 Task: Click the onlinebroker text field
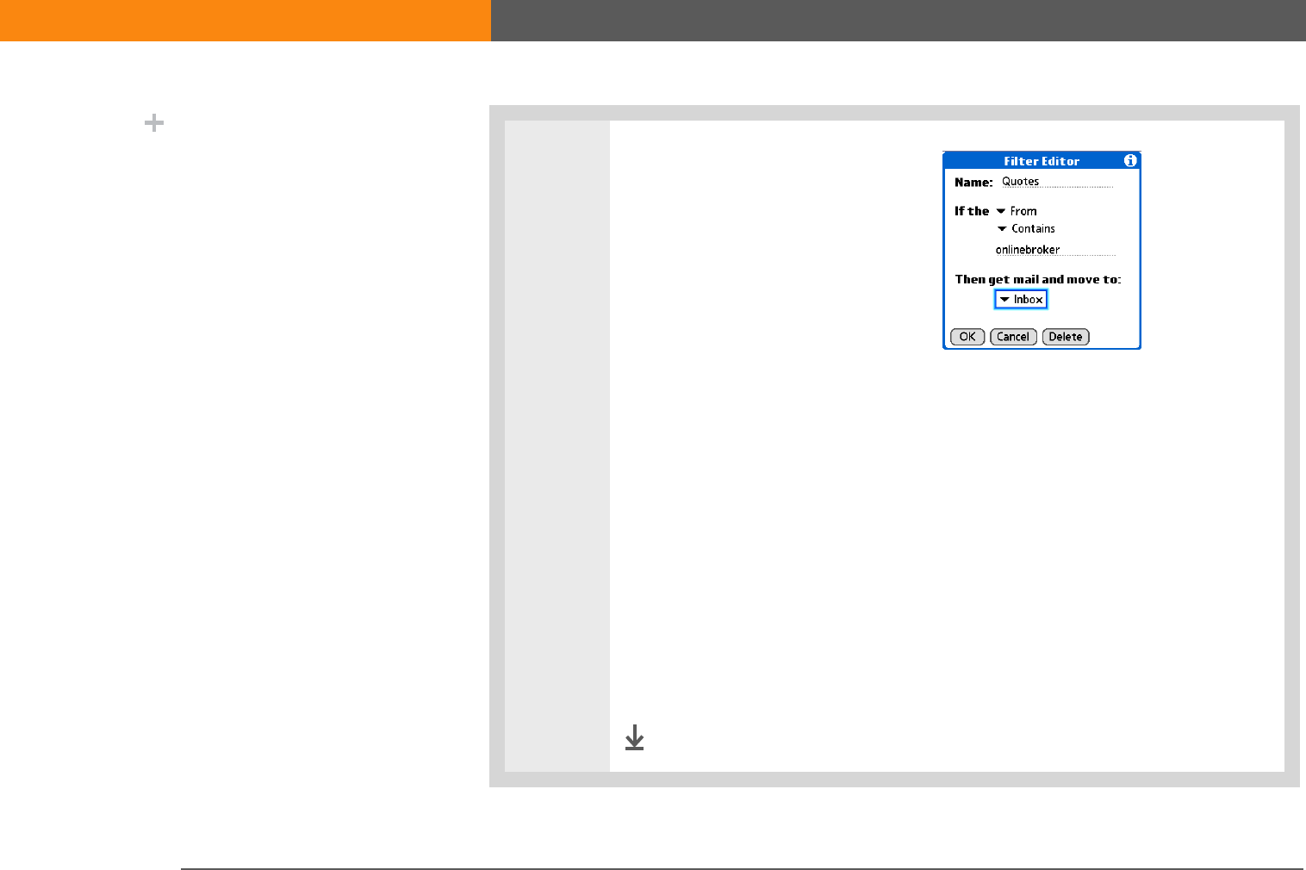pos(1055,250)
